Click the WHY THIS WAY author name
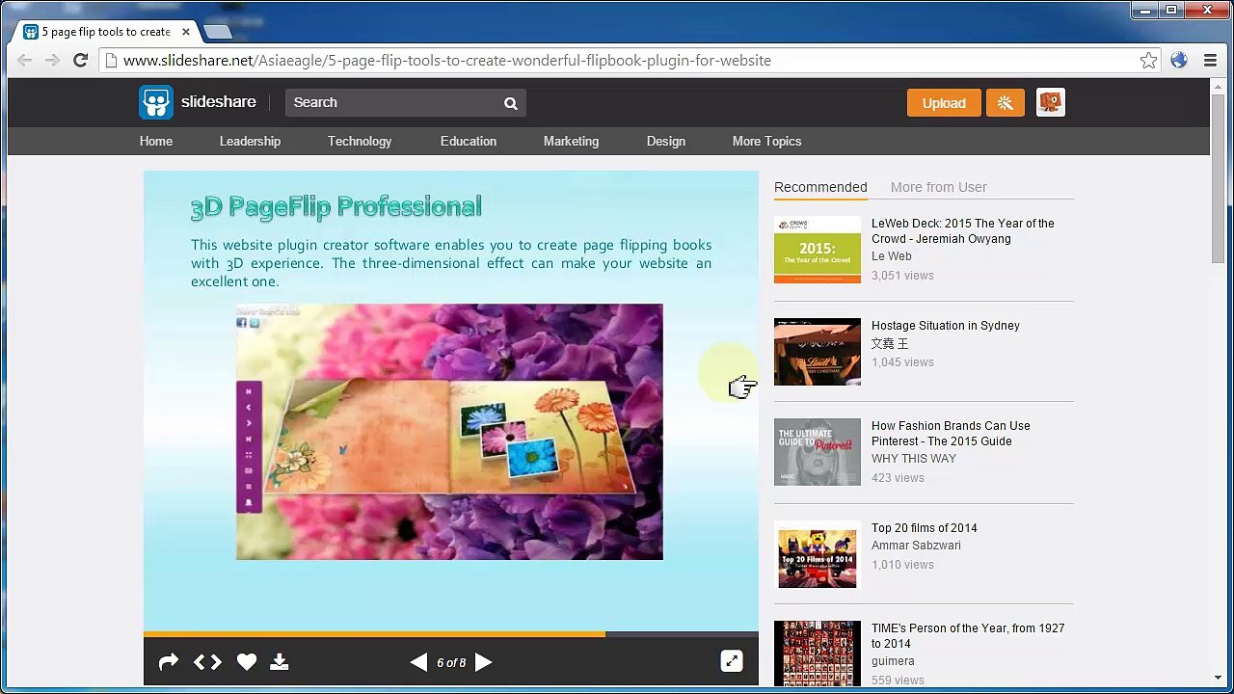The image size is (1234, 694). pos(914,459)
